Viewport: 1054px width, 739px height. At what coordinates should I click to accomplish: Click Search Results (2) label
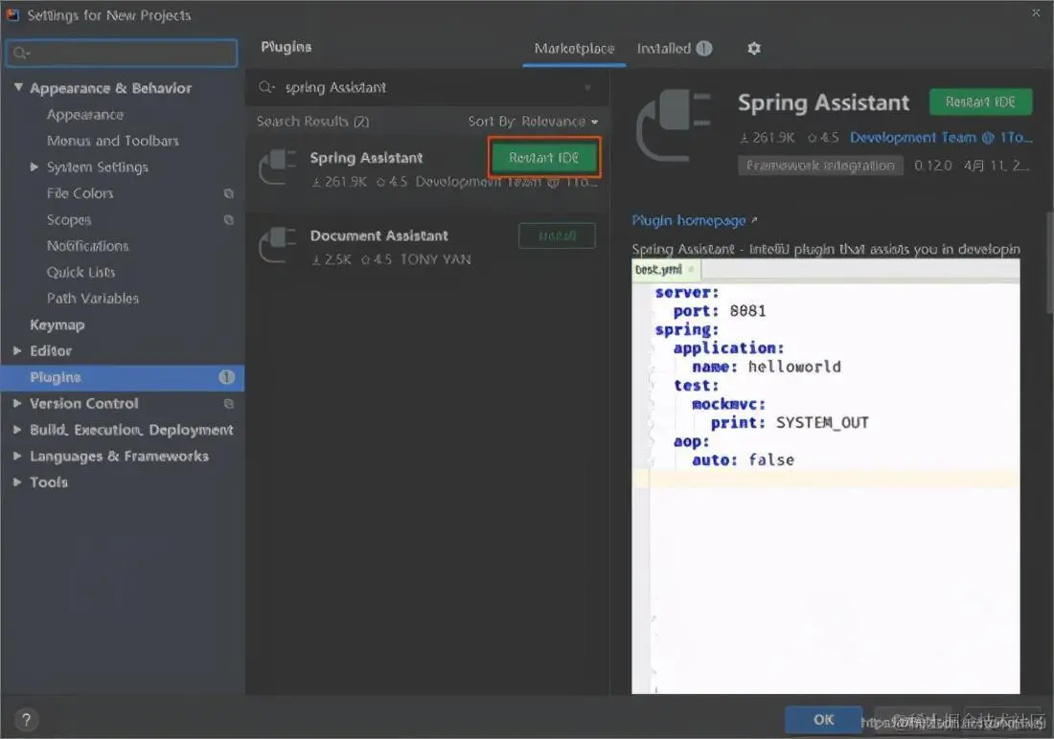pos(312,122)
